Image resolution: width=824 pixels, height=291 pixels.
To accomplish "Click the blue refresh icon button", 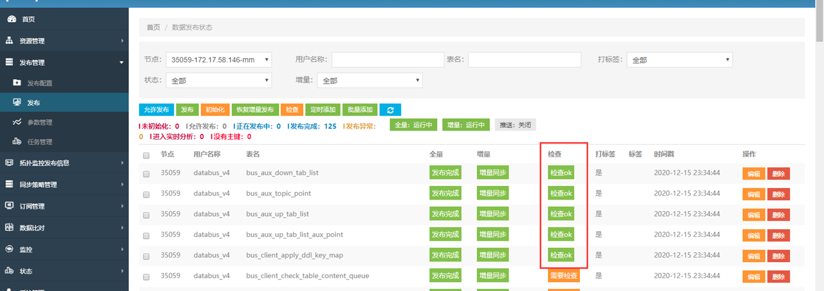I will (x=390, y=110).
